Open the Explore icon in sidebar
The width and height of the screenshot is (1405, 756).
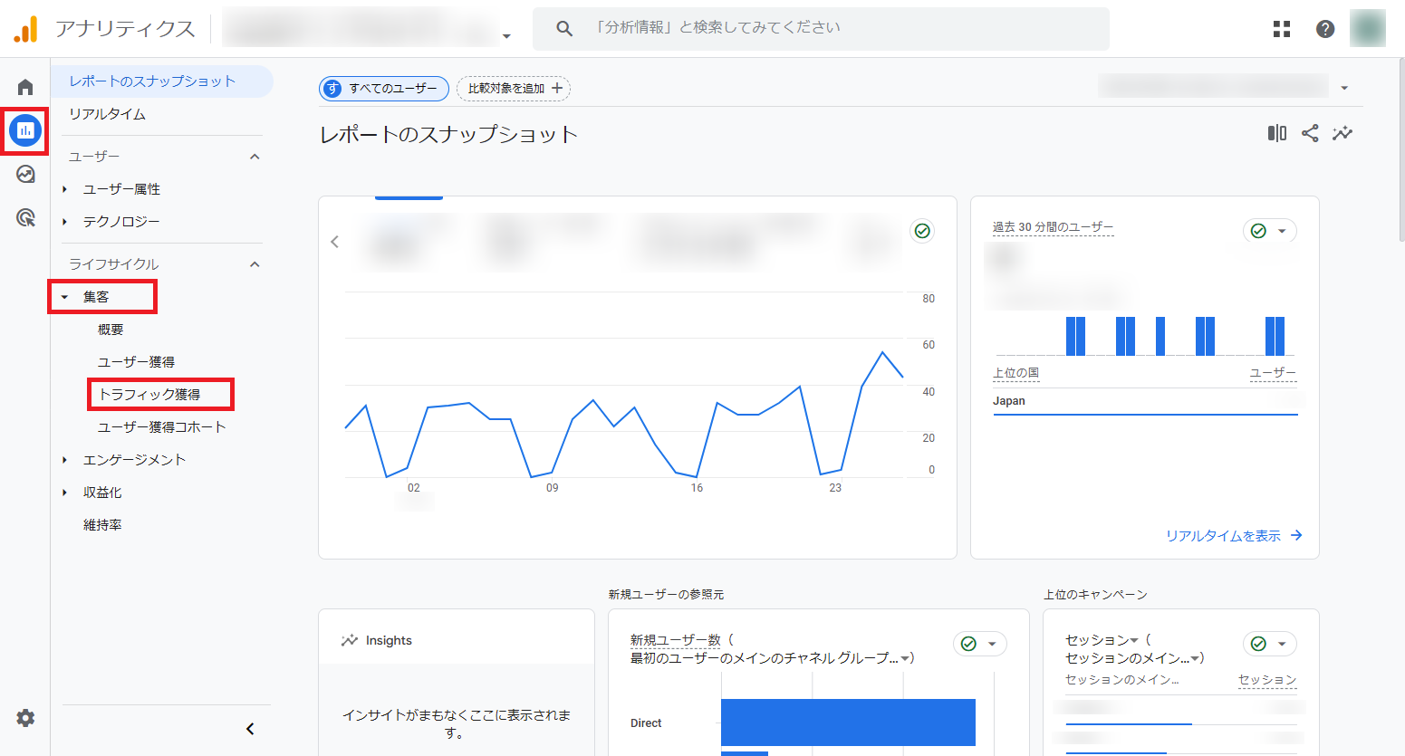click(x=25, y=174)
